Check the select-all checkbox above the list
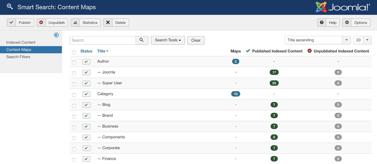Viewport: 377px width, 164px height. (x=74, y=52)
